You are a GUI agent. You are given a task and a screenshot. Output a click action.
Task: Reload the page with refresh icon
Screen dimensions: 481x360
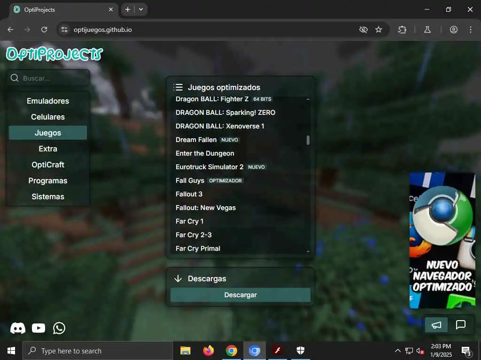point(44,30)
